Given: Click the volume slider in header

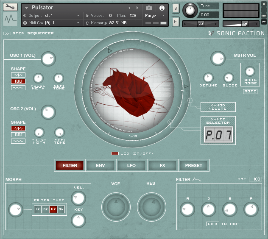Looking at the screenshot, I should pyautogui.click(x=241, y=24).
